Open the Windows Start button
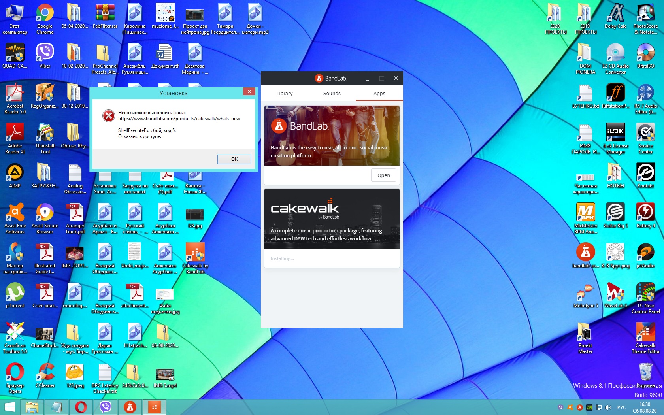664x415 pixels. (x=9, y=407)
